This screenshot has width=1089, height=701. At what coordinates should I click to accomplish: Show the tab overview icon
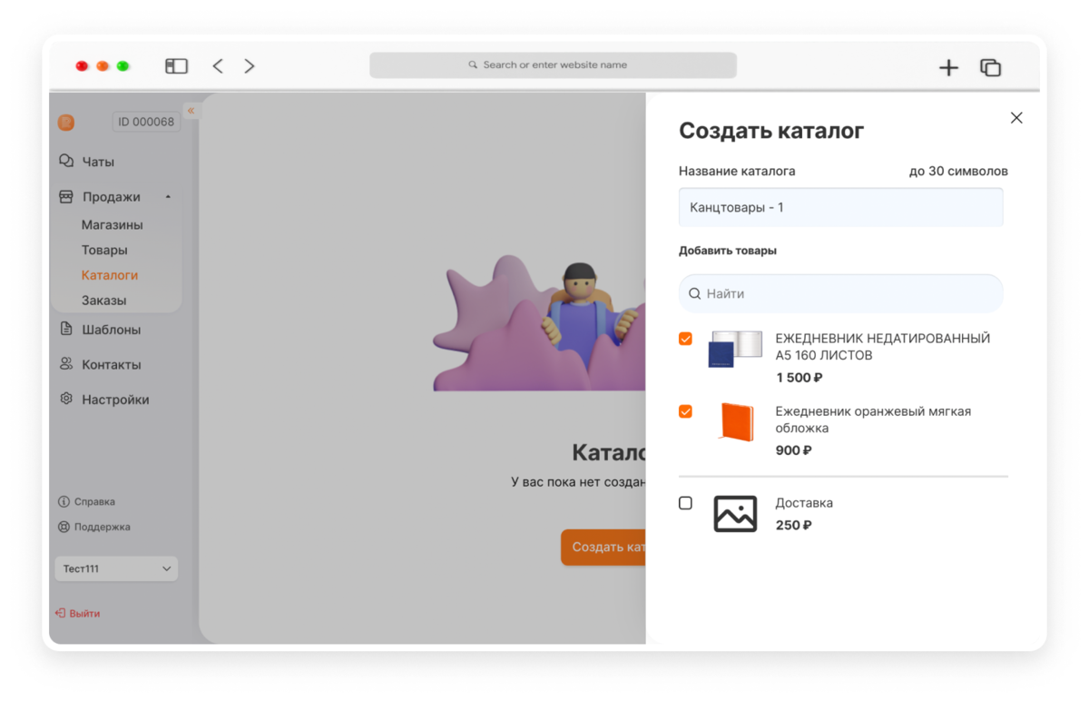[x=990, y=67]
